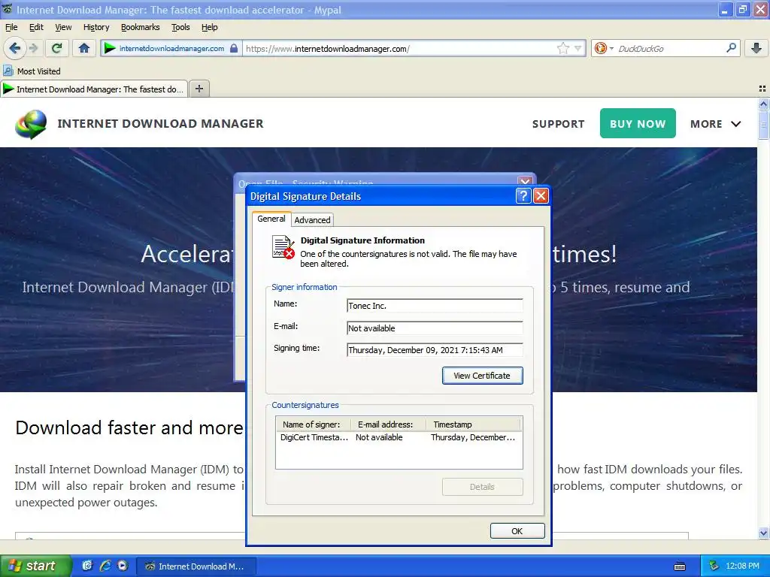Click the Signing time field
770x577 pixels.
[435, 350]
